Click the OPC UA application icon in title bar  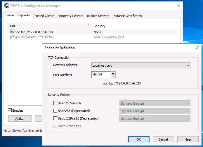pos(6,6)
